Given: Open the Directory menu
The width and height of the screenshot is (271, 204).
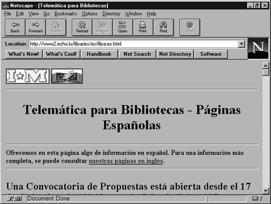Looking at the screenshot, I should click(x=111, y=14).
